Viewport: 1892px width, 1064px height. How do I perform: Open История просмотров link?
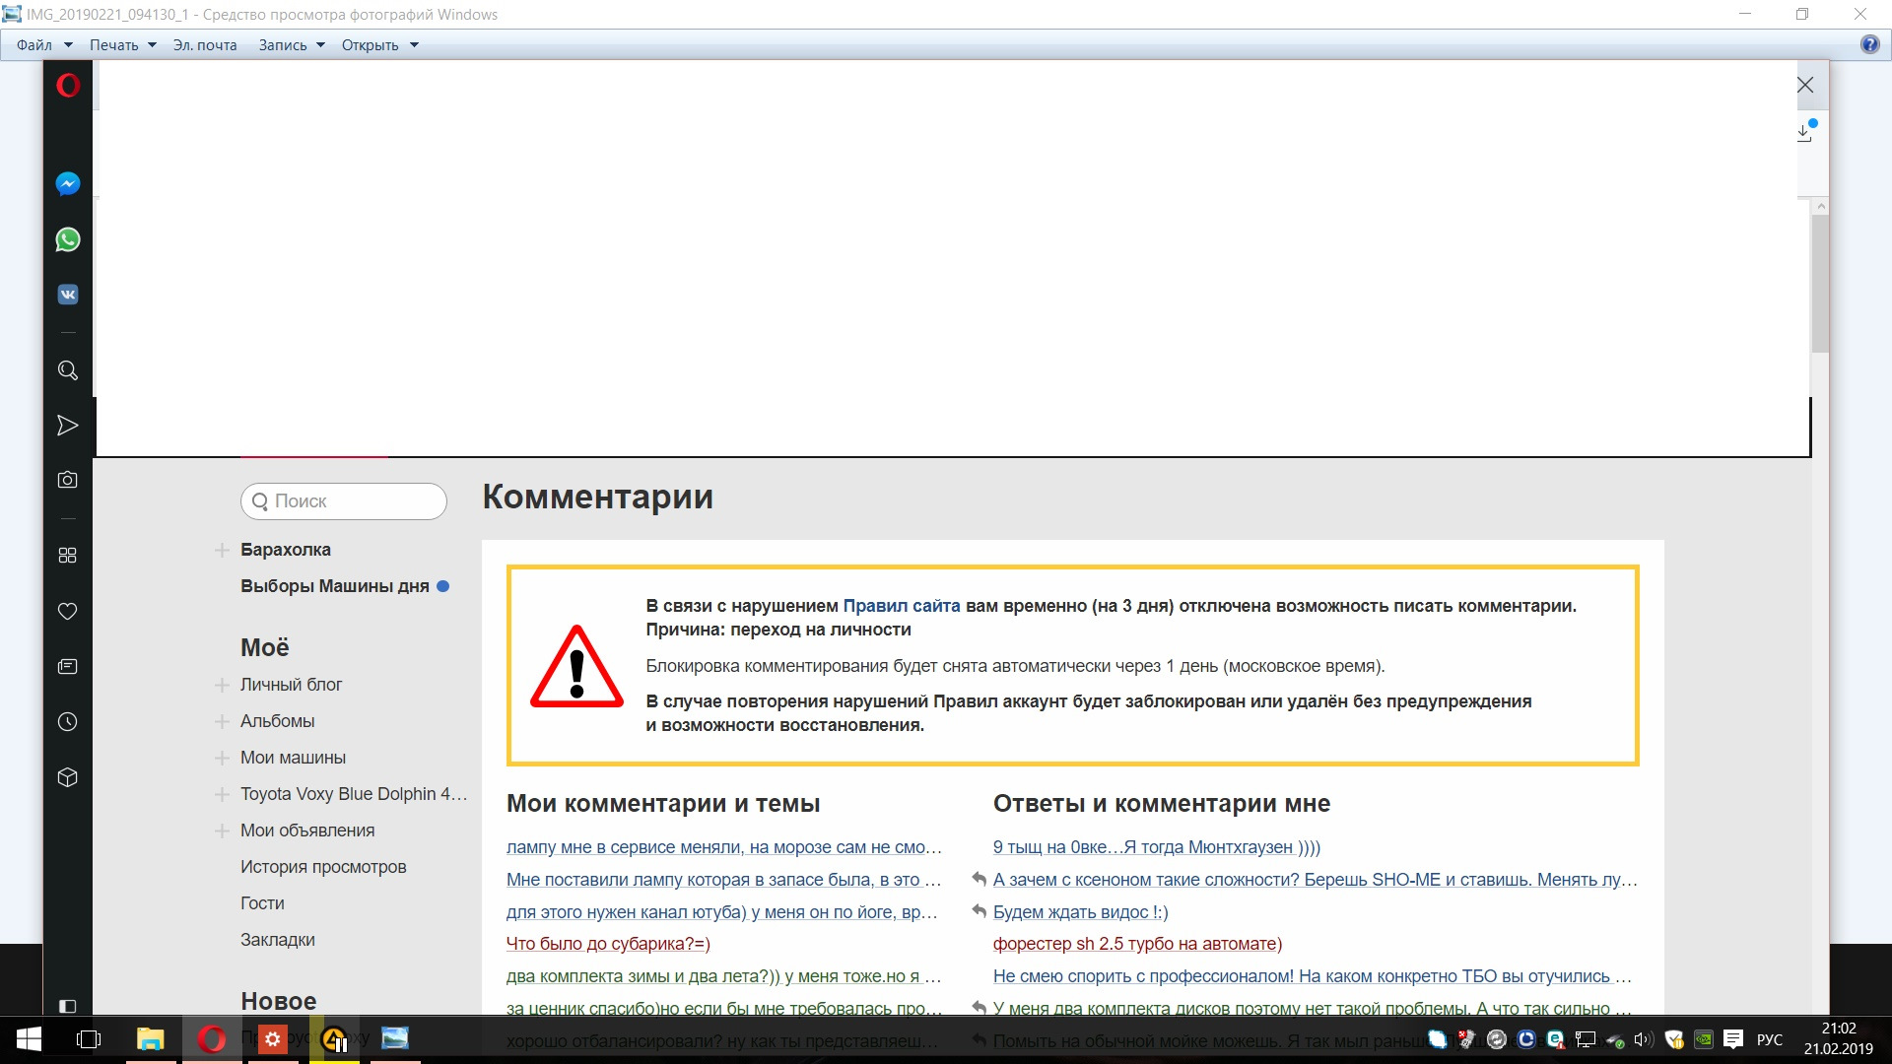point(323,867)
